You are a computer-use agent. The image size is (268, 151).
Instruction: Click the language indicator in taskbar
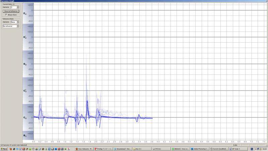[252, 148]
